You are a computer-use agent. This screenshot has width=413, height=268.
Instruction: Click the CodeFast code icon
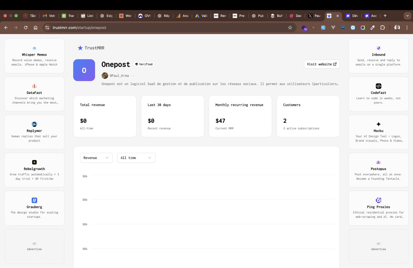click(x=379, y=86)
